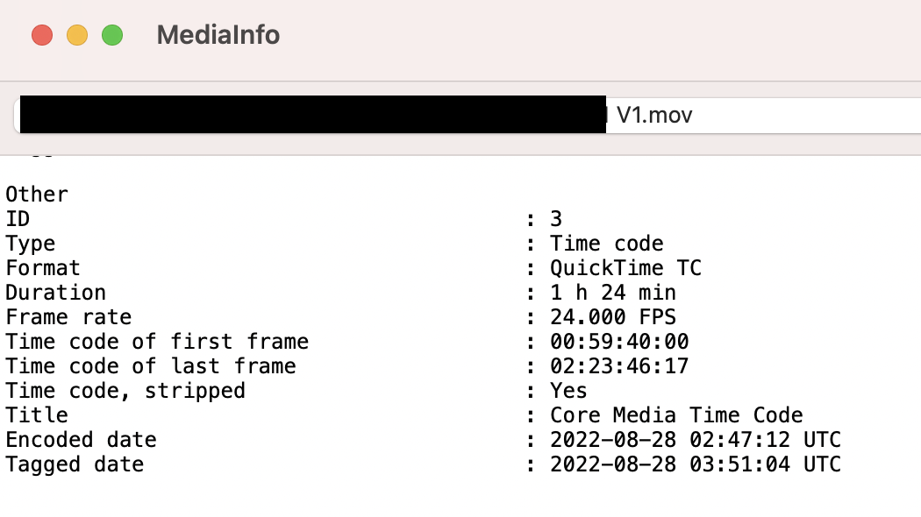Click the stripped value Yes
Image resolution: width=921 pixels, height=517 pixels.
(x=568, y=391)
